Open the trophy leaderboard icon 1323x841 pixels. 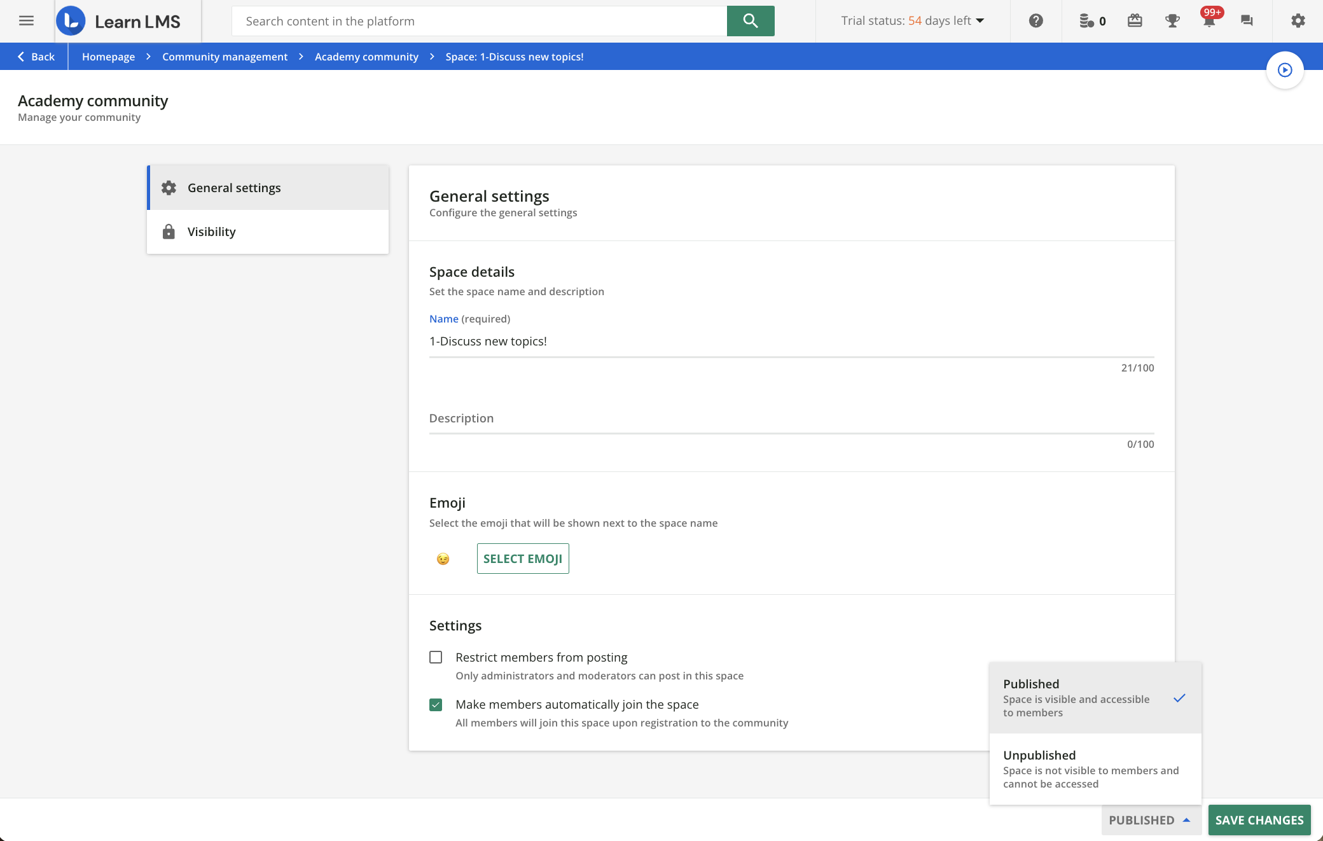point(1172,21)
